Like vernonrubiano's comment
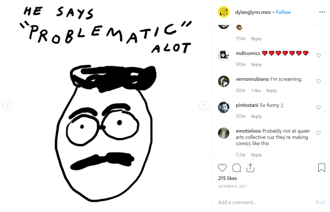Screen dimensions: 330x212 click(x=318, y=81)
